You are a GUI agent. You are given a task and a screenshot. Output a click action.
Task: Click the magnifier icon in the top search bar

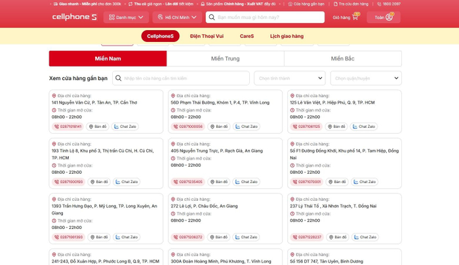212,17
